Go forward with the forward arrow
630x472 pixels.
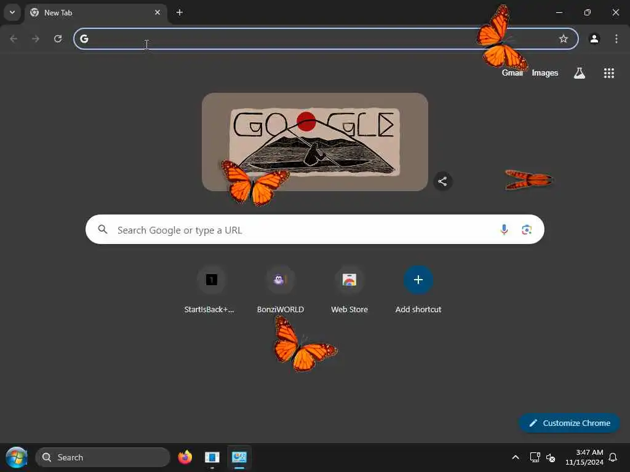[36, 39]
